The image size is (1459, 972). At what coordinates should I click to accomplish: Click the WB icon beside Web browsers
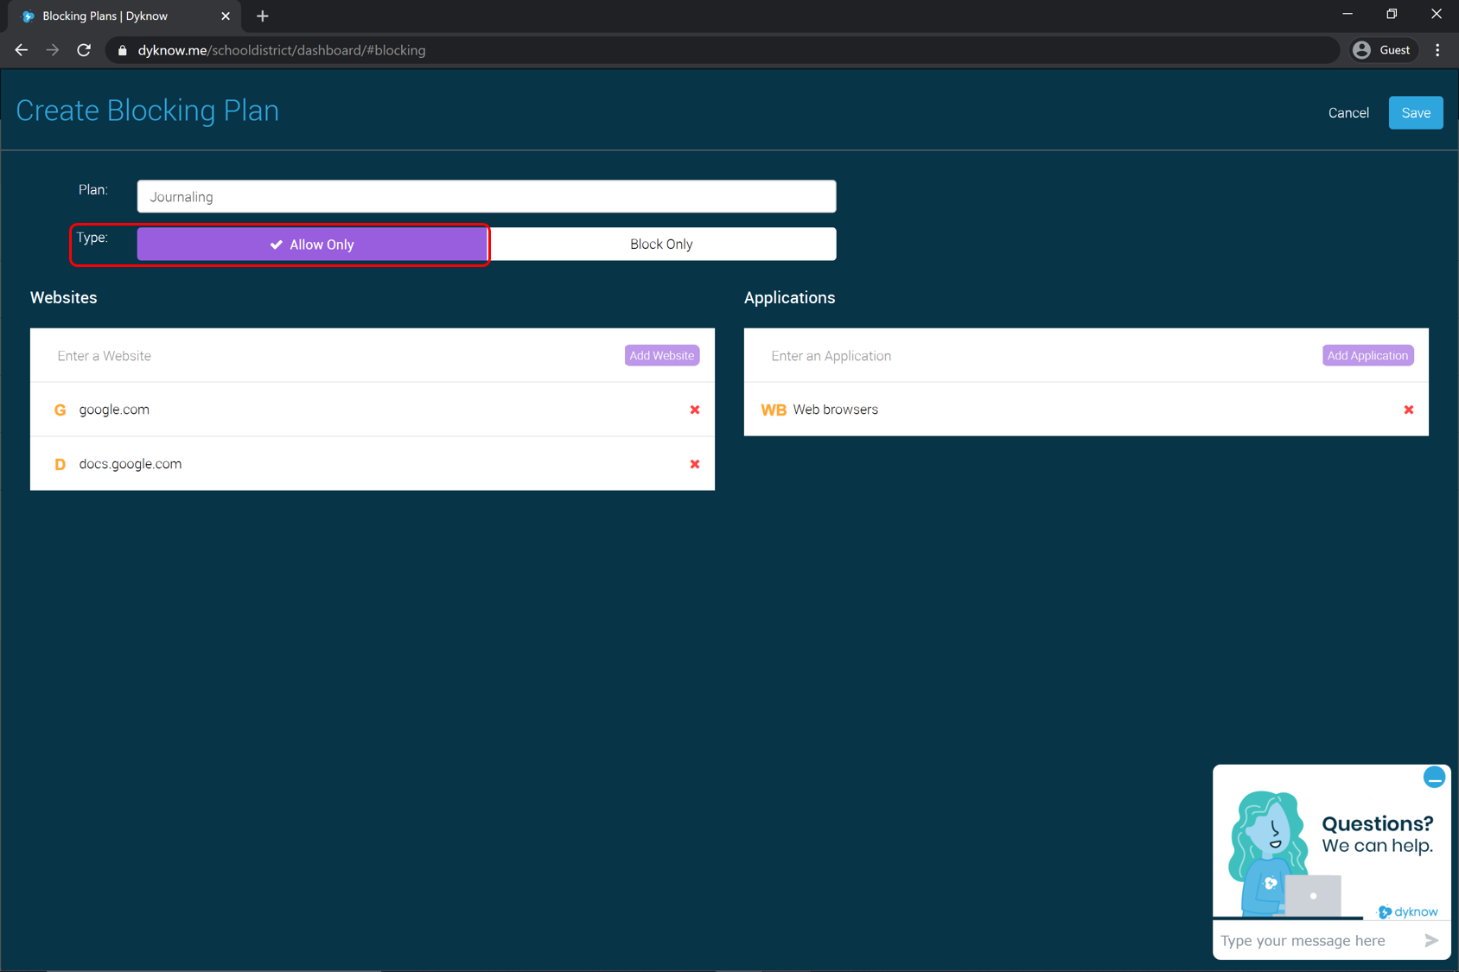coord(773,410)
